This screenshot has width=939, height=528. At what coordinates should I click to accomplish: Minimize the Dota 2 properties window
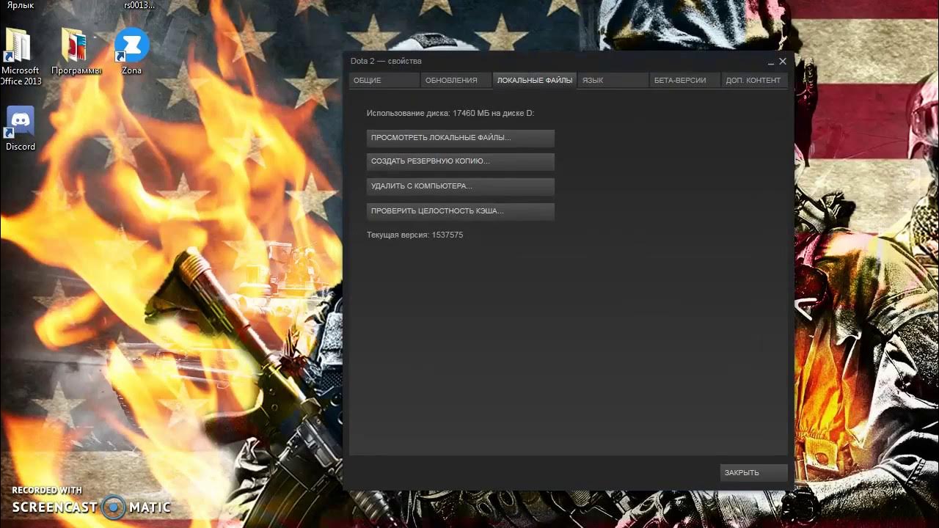pos(770,62)
